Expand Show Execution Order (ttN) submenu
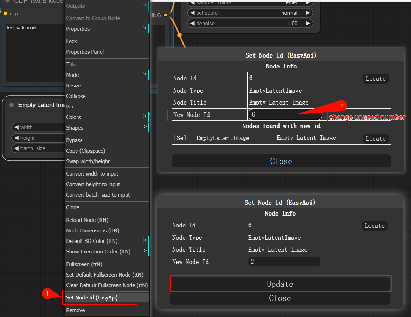This screenshot has width=411, height=317. (x=107, y=252)
